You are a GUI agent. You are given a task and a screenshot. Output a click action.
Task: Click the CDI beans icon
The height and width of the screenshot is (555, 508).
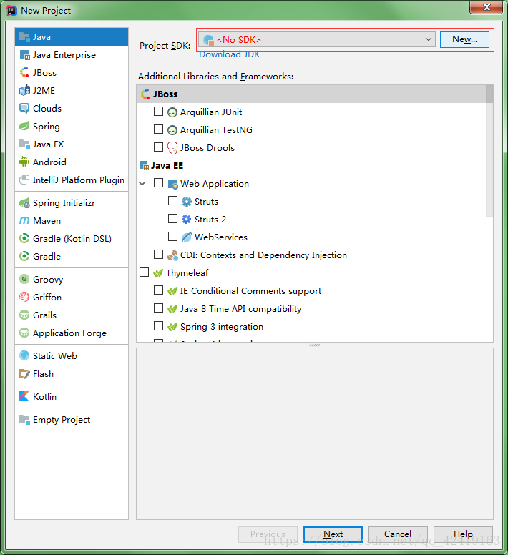[172, 255]
